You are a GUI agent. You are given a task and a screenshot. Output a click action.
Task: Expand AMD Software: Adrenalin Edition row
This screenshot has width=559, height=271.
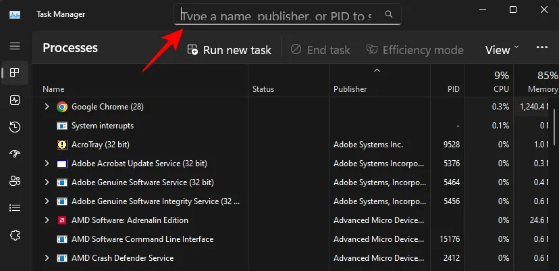47,220
